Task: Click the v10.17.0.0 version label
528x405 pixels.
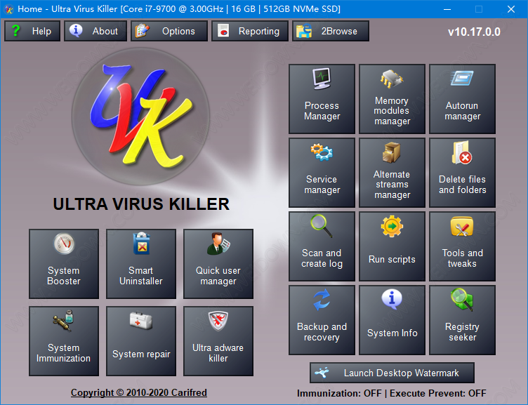Action: [x=474, y=32]
